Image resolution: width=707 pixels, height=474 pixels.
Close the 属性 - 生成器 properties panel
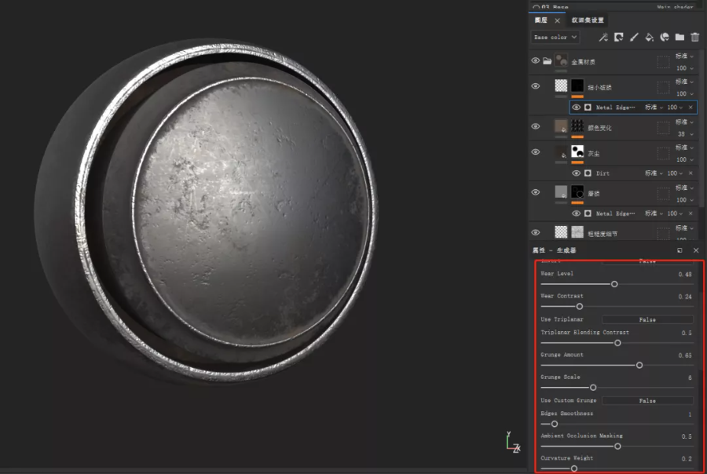click(x=696, y=250)
